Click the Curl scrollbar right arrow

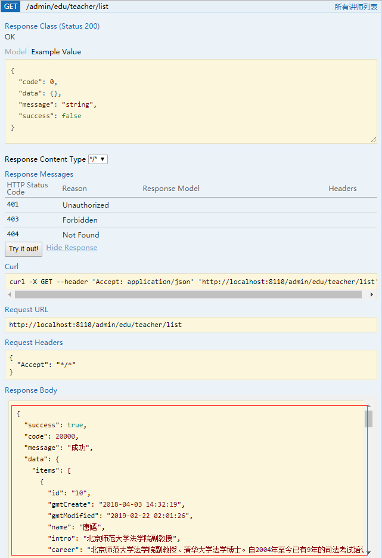pyautogui.click(x=372, y=295)
